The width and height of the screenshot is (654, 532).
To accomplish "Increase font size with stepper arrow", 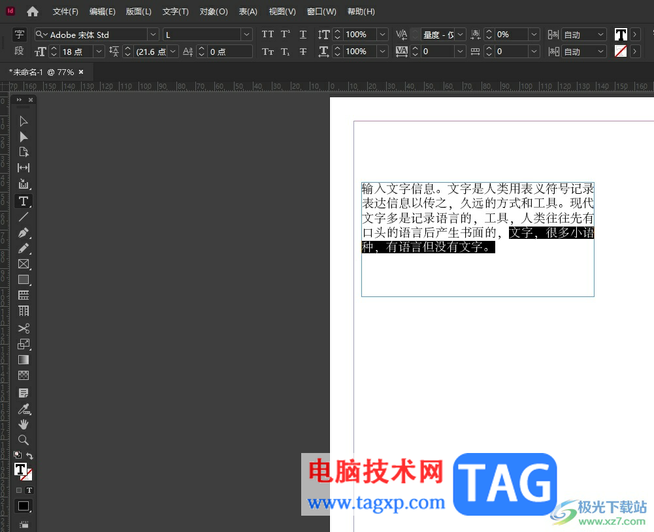I will tap(54, 49).
